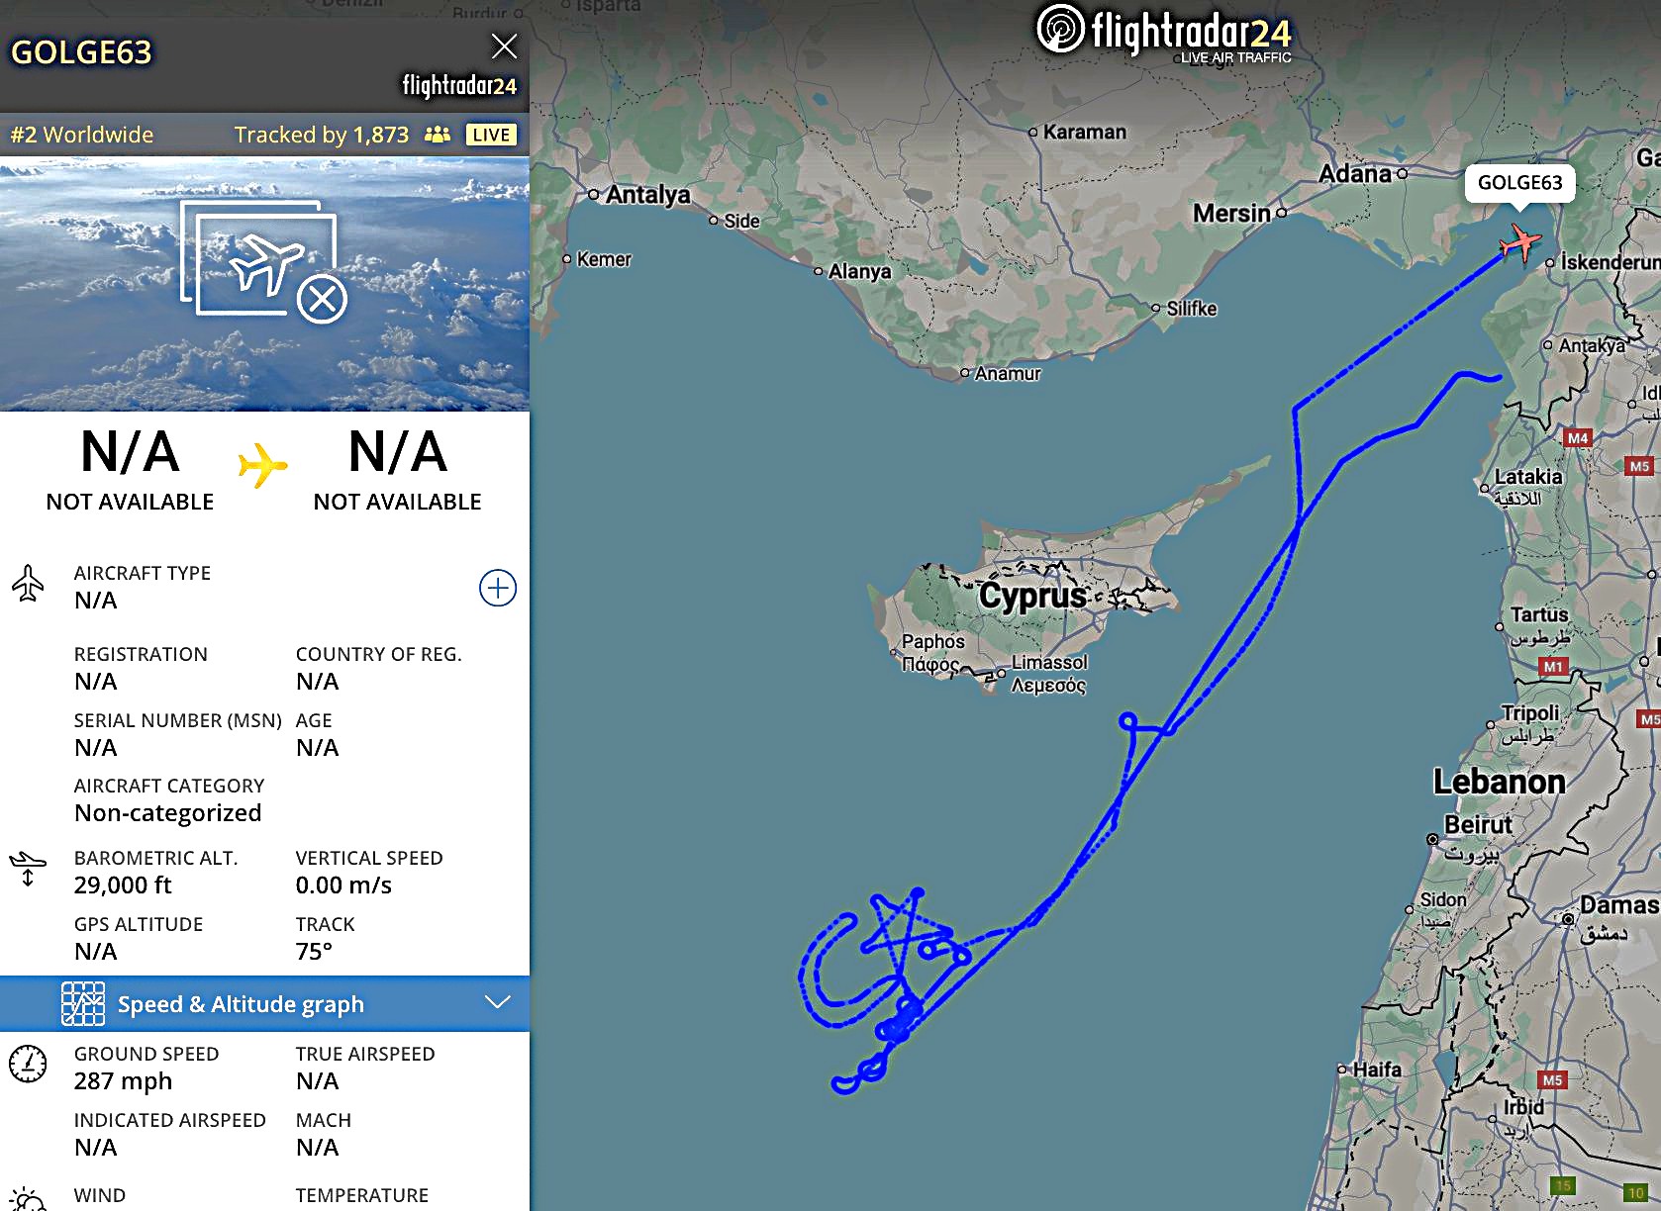The height and width of the screenshot is (1211, 1661).
Task: Click the red GOLGE63 aircraft on map
Action: pyautogui.click(x=1519, y=242)
